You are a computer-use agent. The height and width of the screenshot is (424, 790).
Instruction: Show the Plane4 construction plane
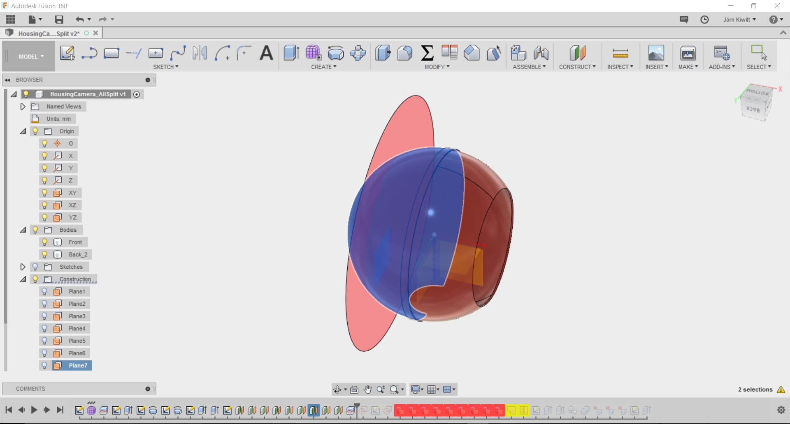coord(45,328)
